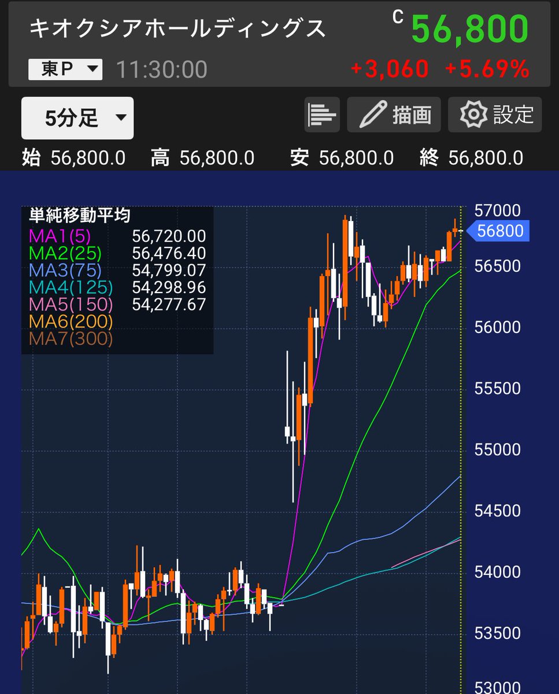The image size is (559, 694).
Task: Click the 54,799.07 MA3 value
Action: point(169,270)
